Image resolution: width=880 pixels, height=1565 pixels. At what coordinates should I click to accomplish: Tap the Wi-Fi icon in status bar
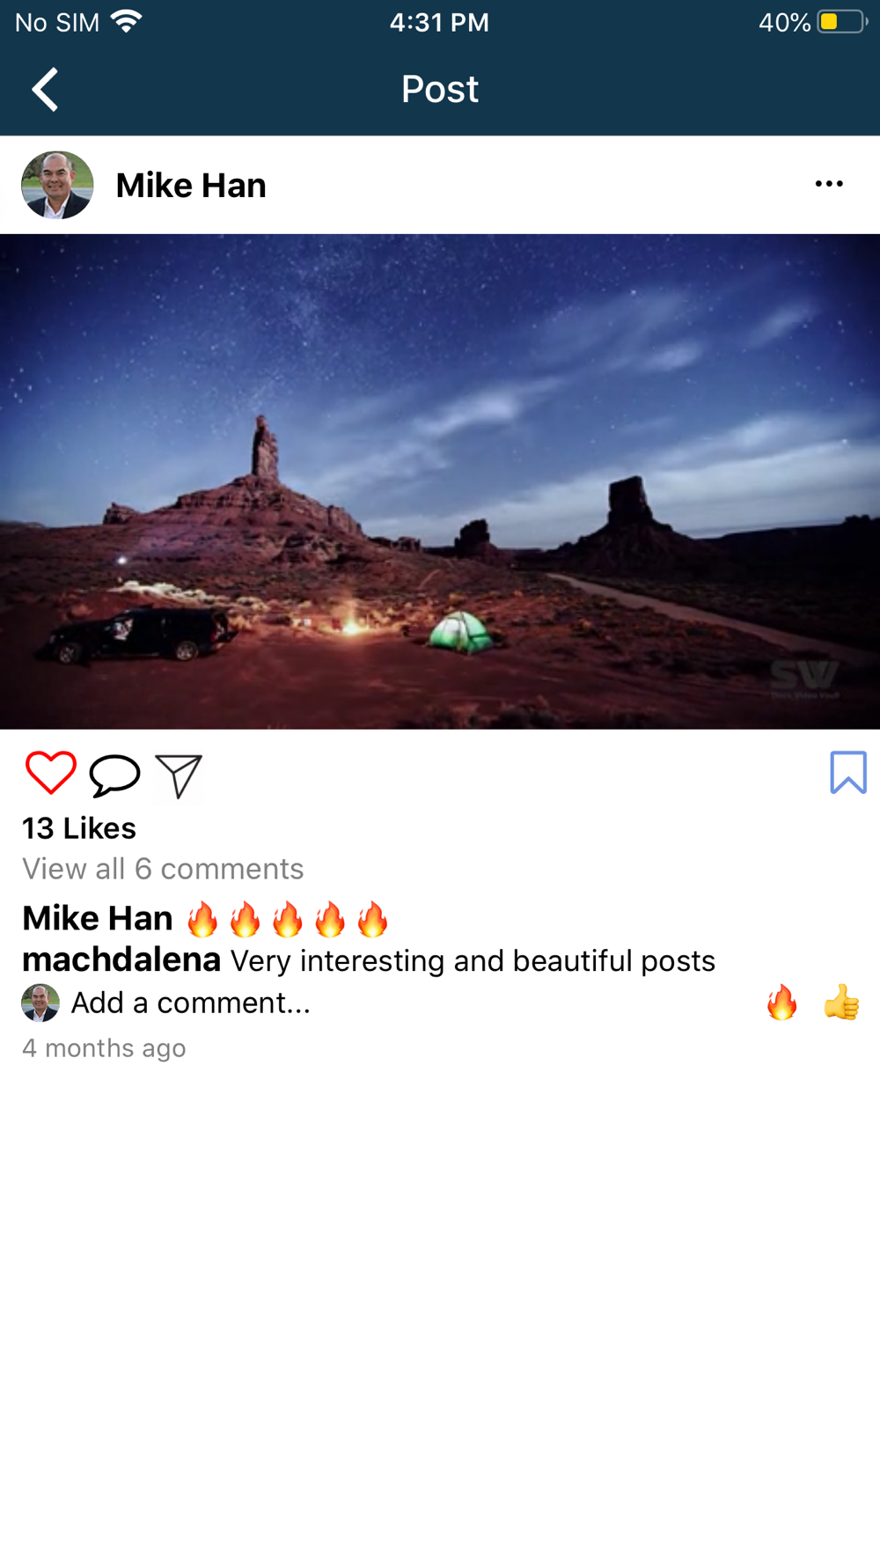point(127,21)
